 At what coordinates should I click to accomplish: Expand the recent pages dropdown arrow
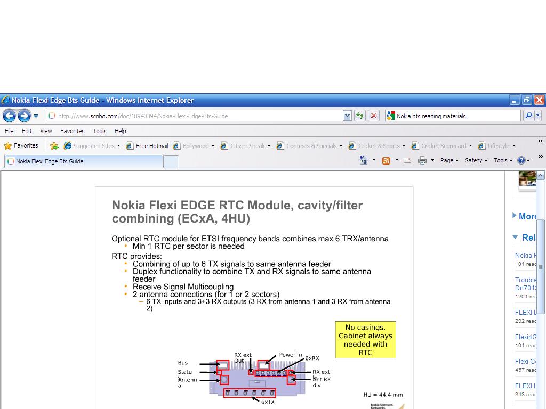coord(36,116)
